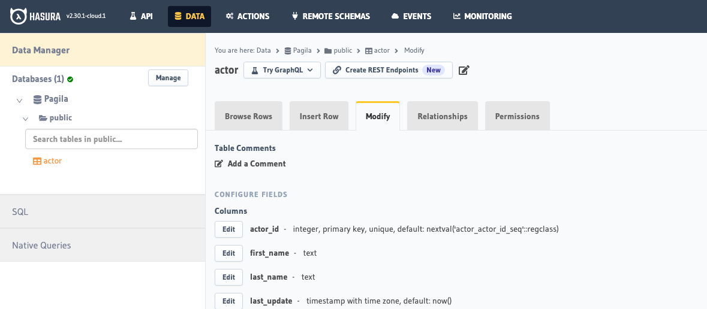
Task: Click the rename table pencil icon
Action: [464, 70]
